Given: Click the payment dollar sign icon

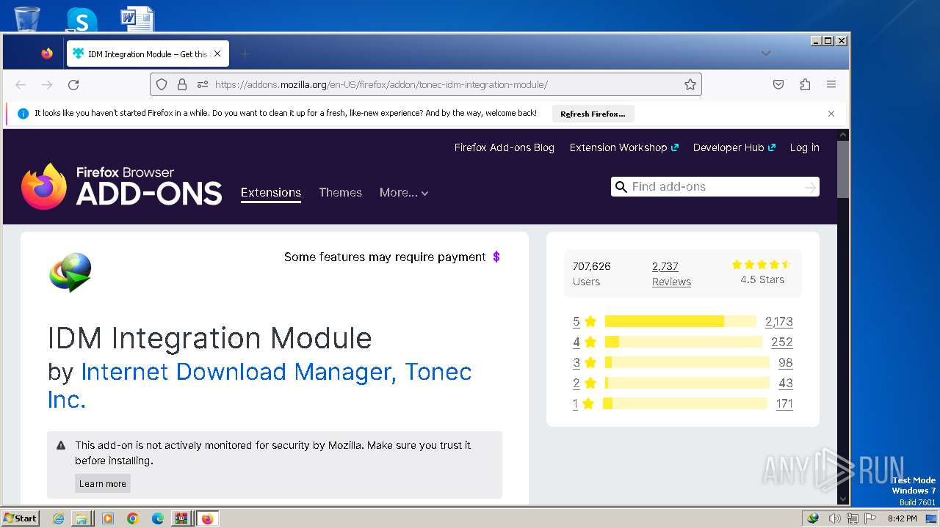Looking at the screenshot, I should (496, 257).
